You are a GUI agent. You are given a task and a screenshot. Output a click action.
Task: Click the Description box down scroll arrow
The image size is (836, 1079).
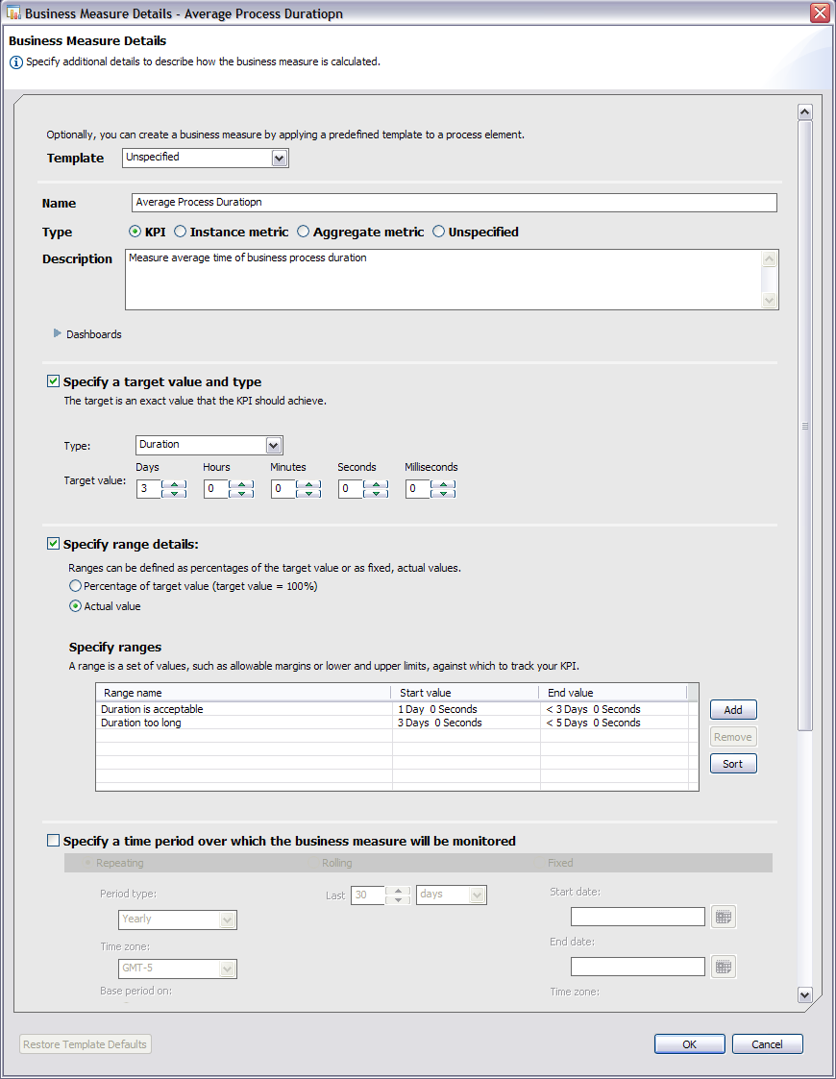(770, 301)
